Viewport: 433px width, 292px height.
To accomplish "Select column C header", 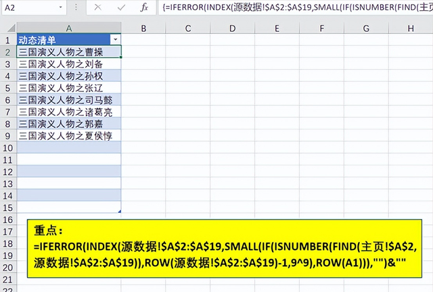I will (x=188, y=28).
